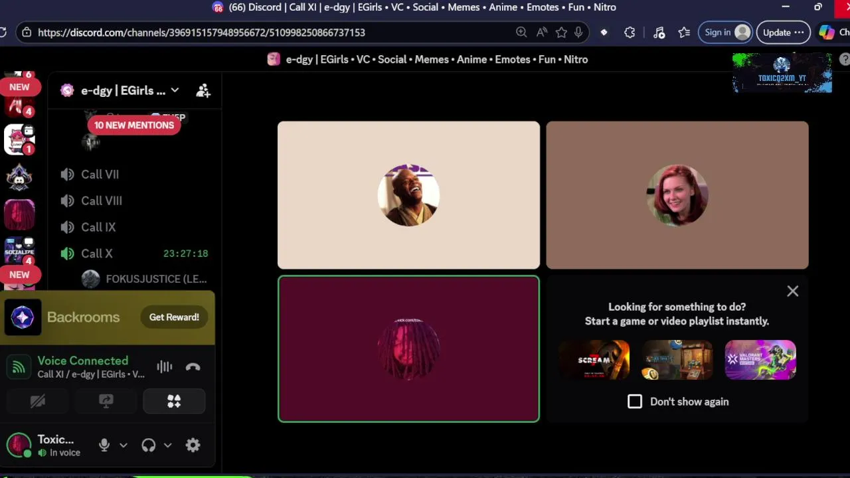
Task: Open browser zoom magnifier icon
Action: (521, 33)
